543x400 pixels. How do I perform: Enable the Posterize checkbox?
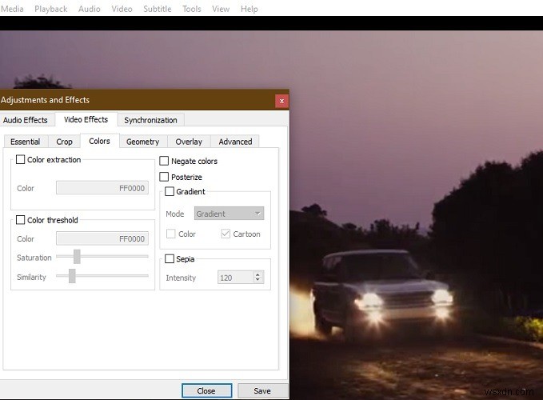point(165,177)
